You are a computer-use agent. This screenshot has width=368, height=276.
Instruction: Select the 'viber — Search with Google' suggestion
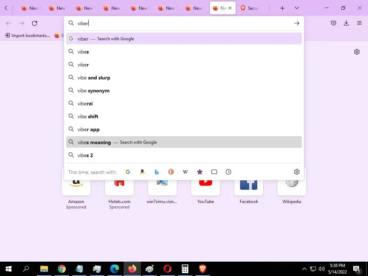coord(184,39)
